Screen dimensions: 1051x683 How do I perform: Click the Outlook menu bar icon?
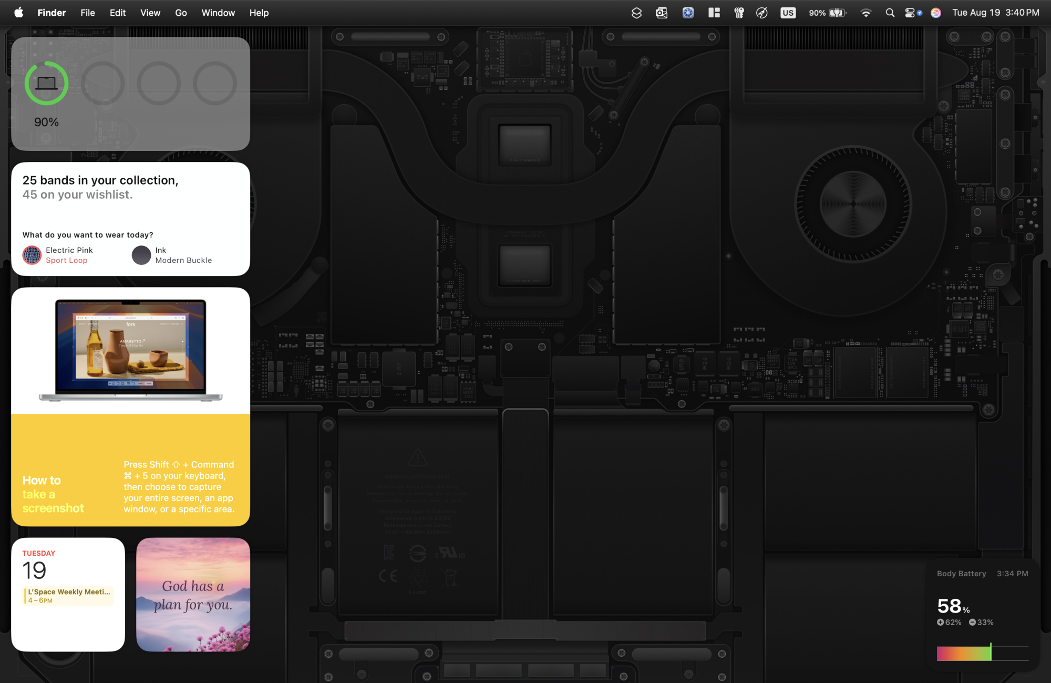(x=662, y=13)
